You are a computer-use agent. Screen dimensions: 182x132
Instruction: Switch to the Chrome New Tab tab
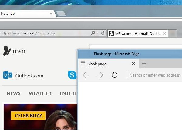tap(21, 14)
